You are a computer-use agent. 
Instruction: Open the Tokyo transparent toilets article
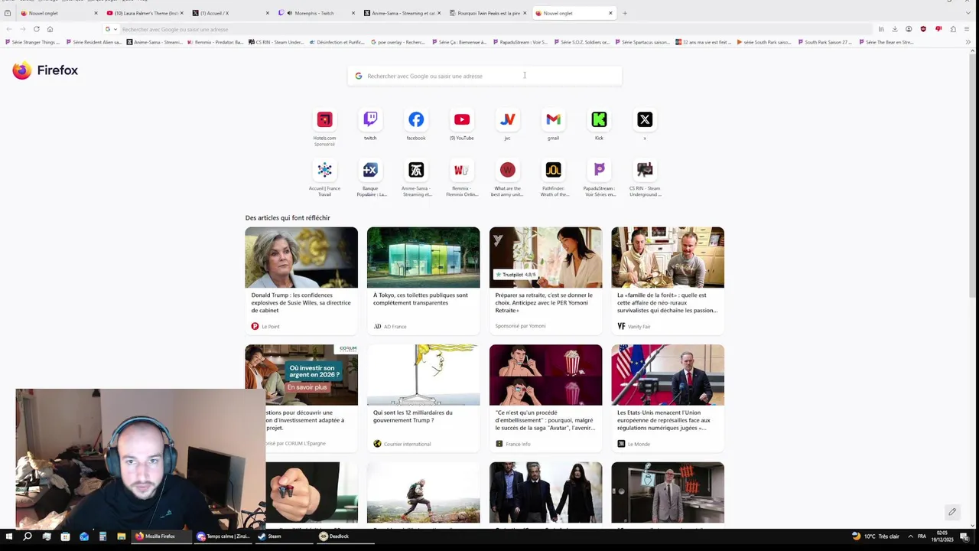point(423,280)
